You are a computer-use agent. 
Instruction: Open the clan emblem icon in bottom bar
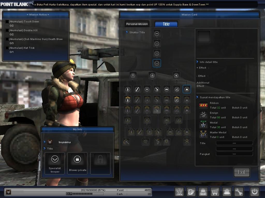tap(179, 192)
